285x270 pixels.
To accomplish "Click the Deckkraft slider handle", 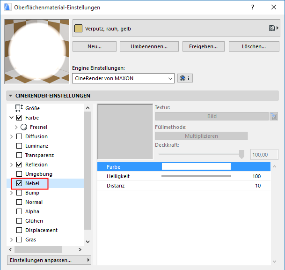I will [241, 154].
